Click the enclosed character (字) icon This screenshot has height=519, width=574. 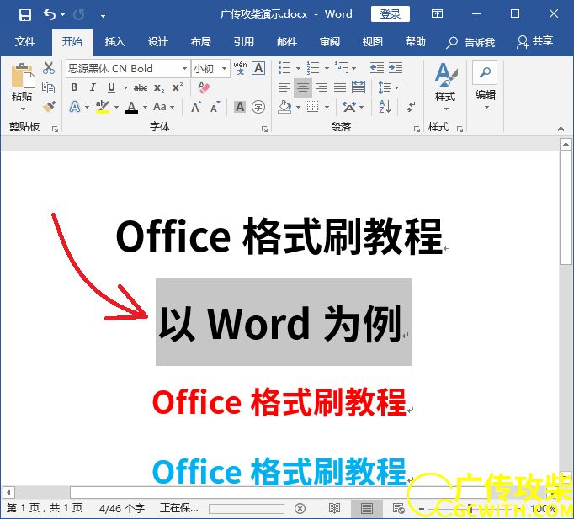(x=258, y=107)
